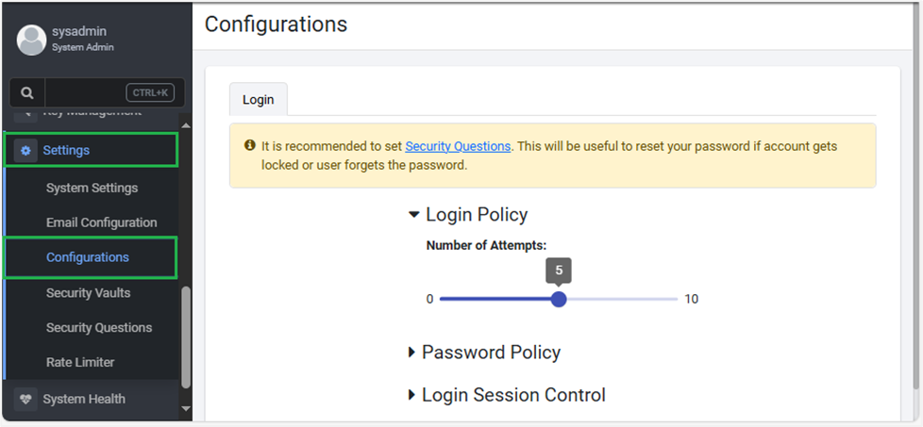
Task: Click the slider minimum label 0
Action: (x=429, y=300)
